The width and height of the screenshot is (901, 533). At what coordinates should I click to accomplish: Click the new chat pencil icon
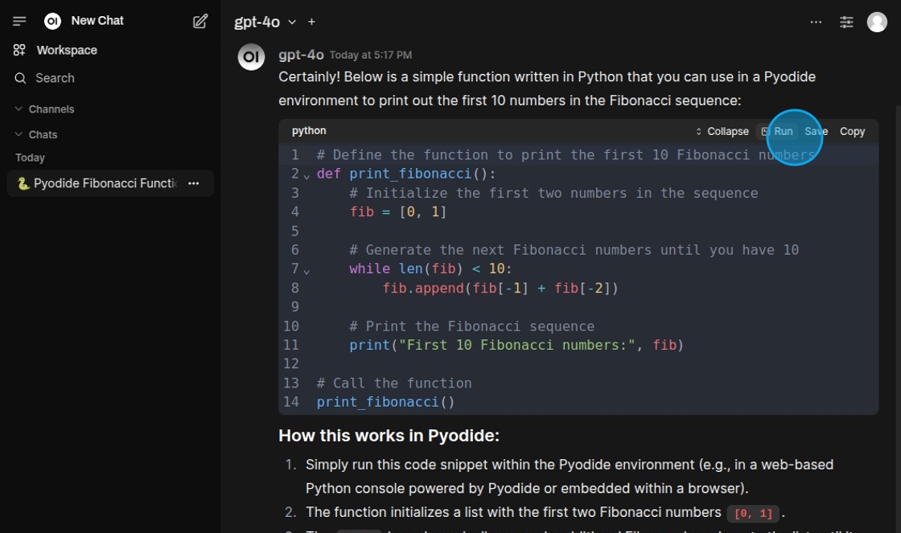point(200,21)
